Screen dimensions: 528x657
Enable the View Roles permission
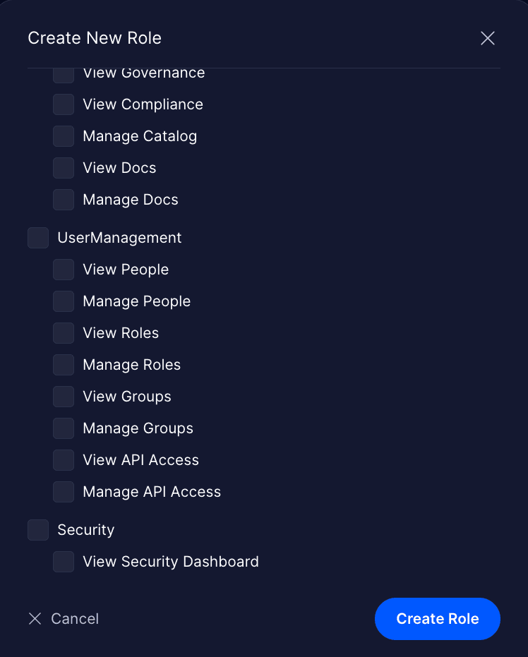(x=63, y=332)
